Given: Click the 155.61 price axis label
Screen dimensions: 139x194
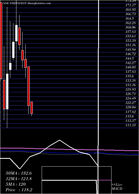Looking at the screenshot, I should (130, 36).
